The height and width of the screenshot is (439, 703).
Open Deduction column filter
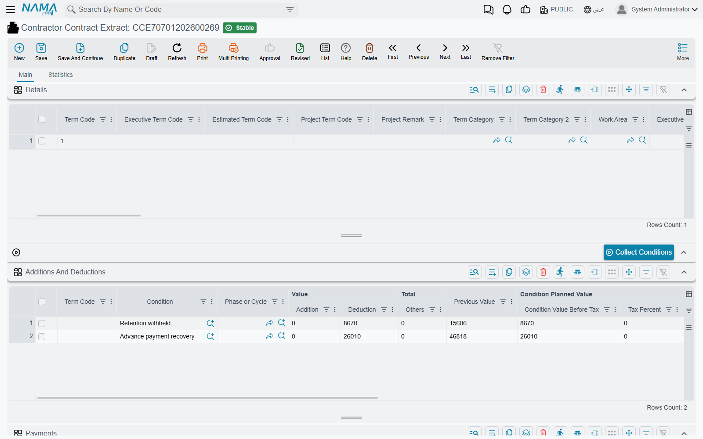pyautogui.click(x=384, y=309)
